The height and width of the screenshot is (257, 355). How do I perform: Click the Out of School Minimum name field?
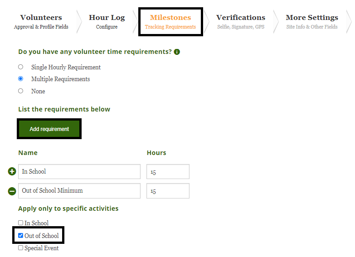point(79,191)
